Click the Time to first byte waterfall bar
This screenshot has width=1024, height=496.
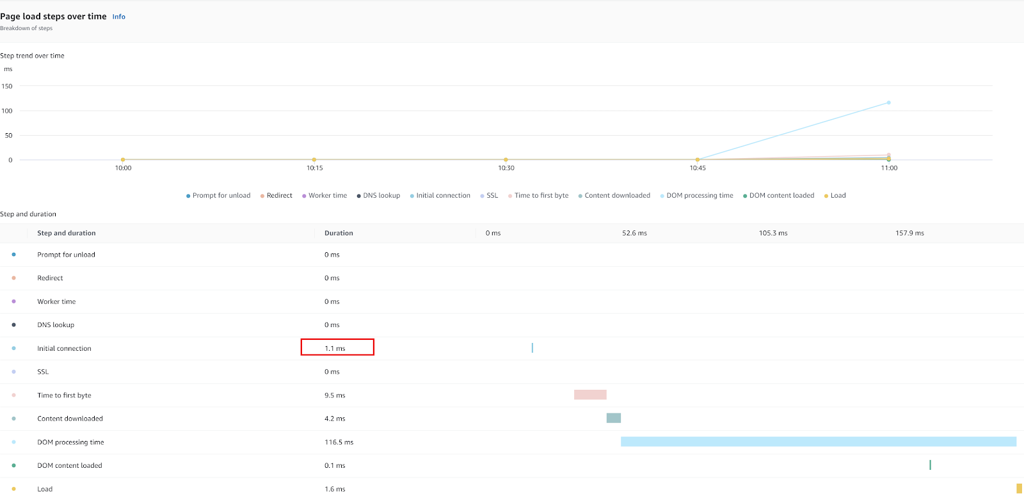click(x=590, y=395)
